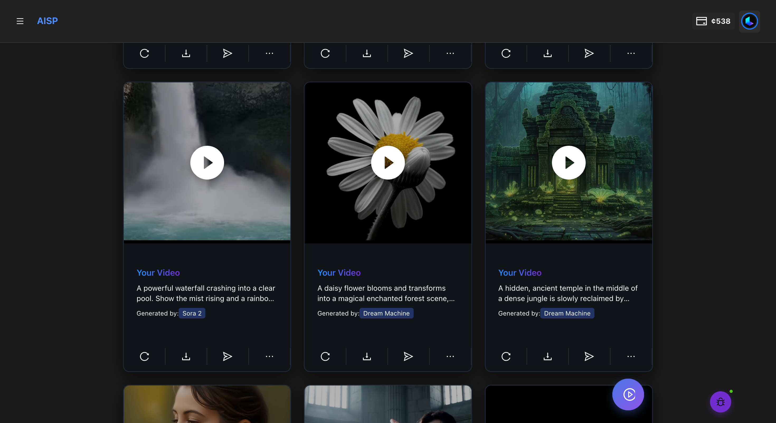The image size is (776, 423).
Task: Open more options for the waterfall video
Action: coord(269,356)
